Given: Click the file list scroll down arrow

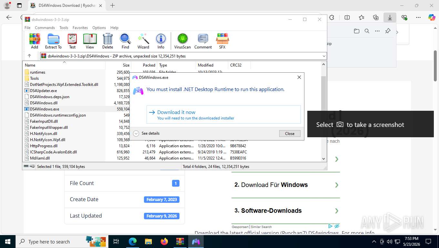Looking at the screenshot, I should point(324,159).
